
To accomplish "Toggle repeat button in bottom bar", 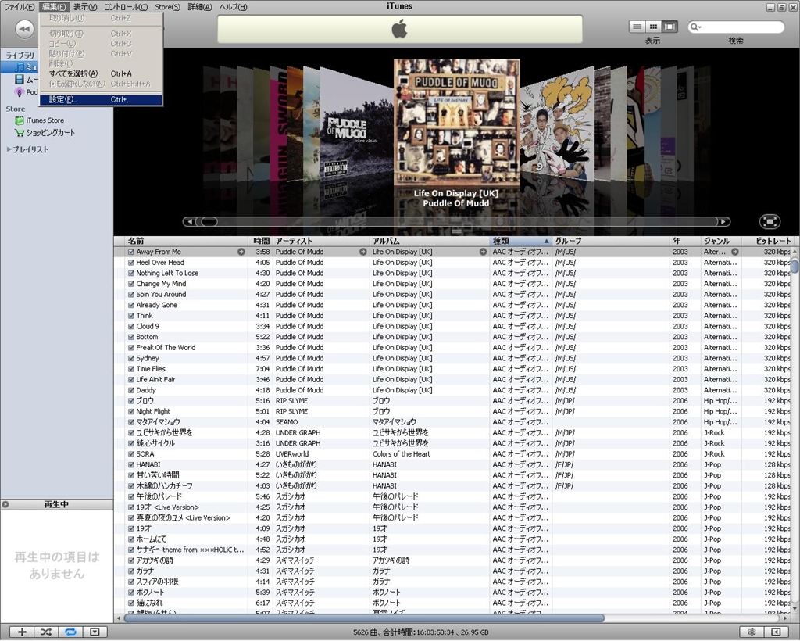I will (x=70, y=632).
